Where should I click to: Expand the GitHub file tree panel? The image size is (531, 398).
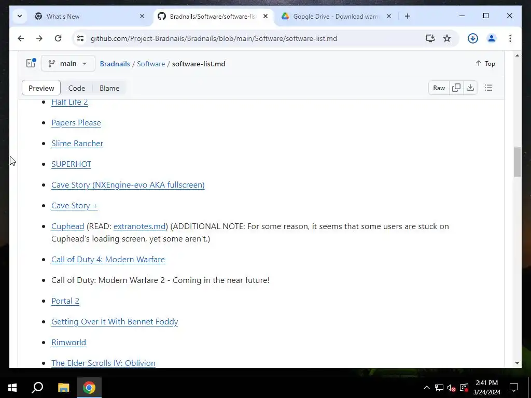tap(31, 63)
